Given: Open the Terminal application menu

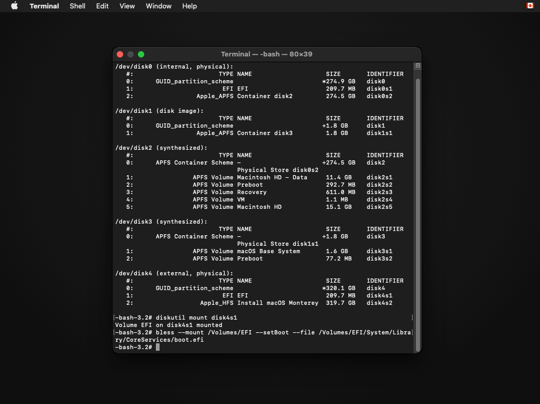Looking at the screenshot, I should (x=44, y=6).
